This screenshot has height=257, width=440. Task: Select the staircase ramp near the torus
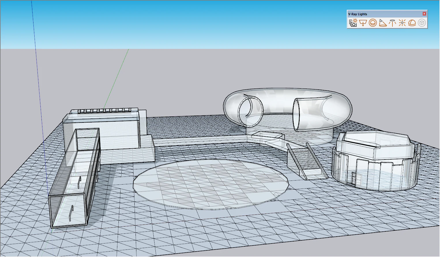(307, 161)
